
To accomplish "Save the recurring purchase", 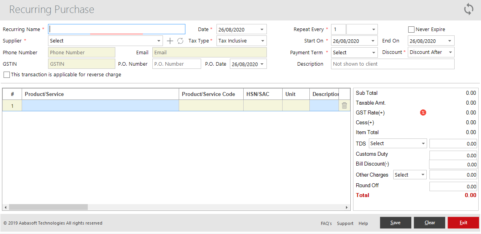I will [x=395, y=223].
